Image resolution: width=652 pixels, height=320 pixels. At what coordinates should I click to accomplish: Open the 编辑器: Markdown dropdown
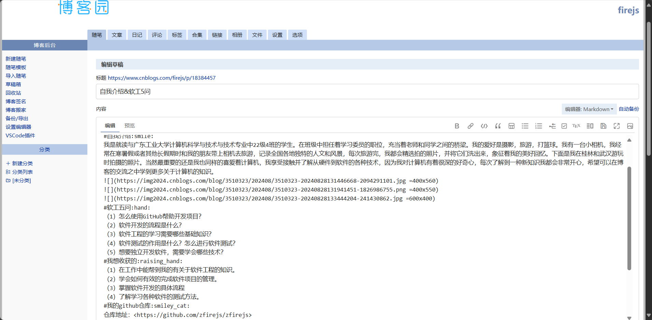[x=589, y=109]
